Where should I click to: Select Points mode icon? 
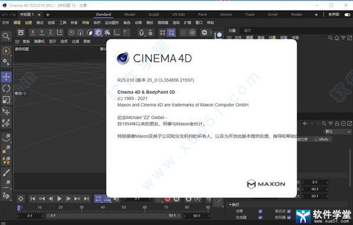coord(71,32)
